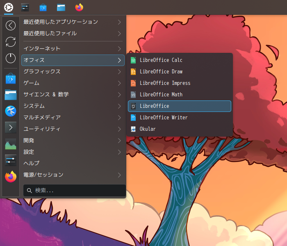Expand 最近使用したファイル submenu arrow
287x246 pixels.
119,34
